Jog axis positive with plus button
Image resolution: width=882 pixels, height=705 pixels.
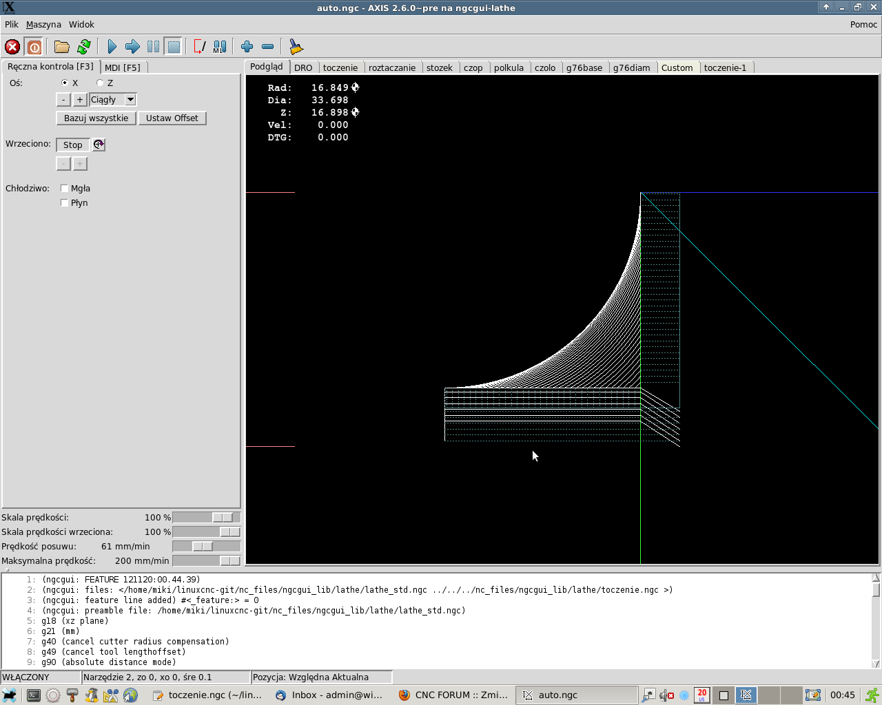pos(80,100)
